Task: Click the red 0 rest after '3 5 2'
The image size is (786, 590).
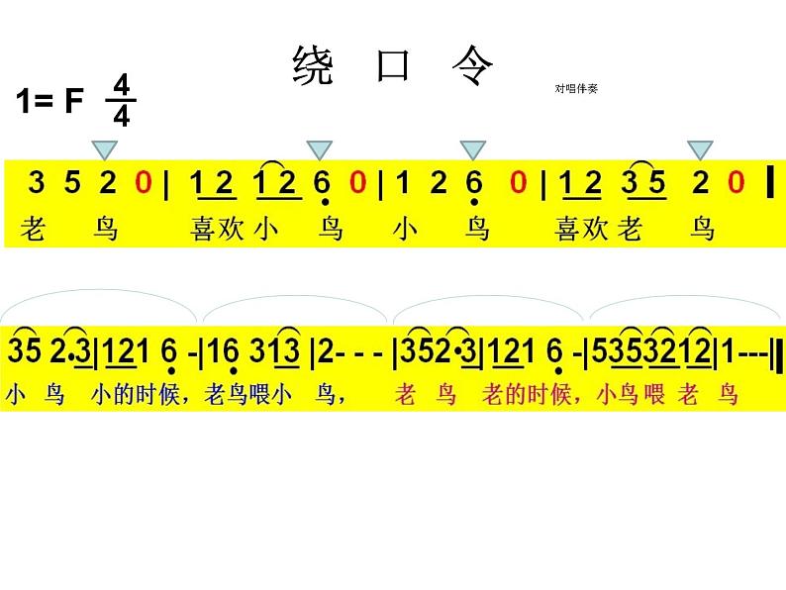Action: (x=144, y=182)
